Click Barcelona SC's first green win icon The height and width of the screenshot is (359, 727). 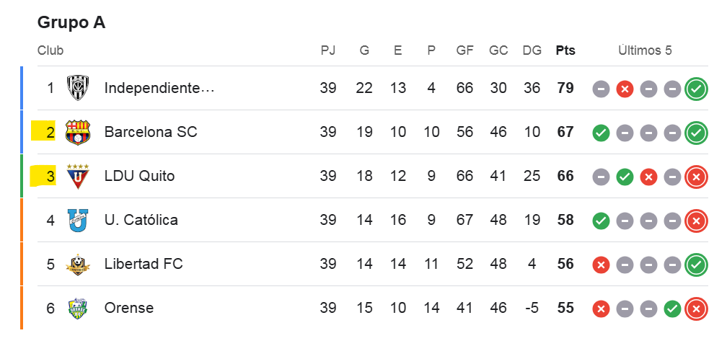pyautogui.click(x=601, y=133)
